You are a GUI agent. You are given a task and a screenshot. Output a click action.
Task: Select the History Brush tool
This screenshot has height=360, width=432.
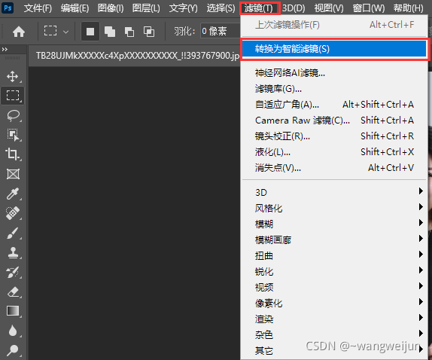(x=13, y=272)
